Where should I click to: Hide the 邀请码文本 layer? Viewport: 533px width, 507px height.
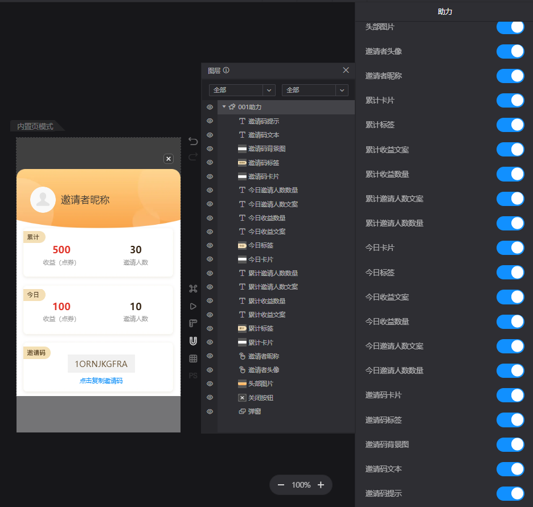pyautogui.click(x=210, y=135)
